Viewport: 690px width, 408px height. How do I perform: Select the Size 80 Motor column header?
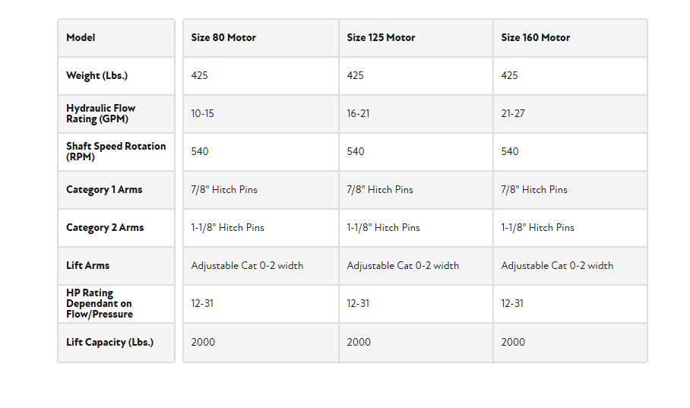click(223, 38)
